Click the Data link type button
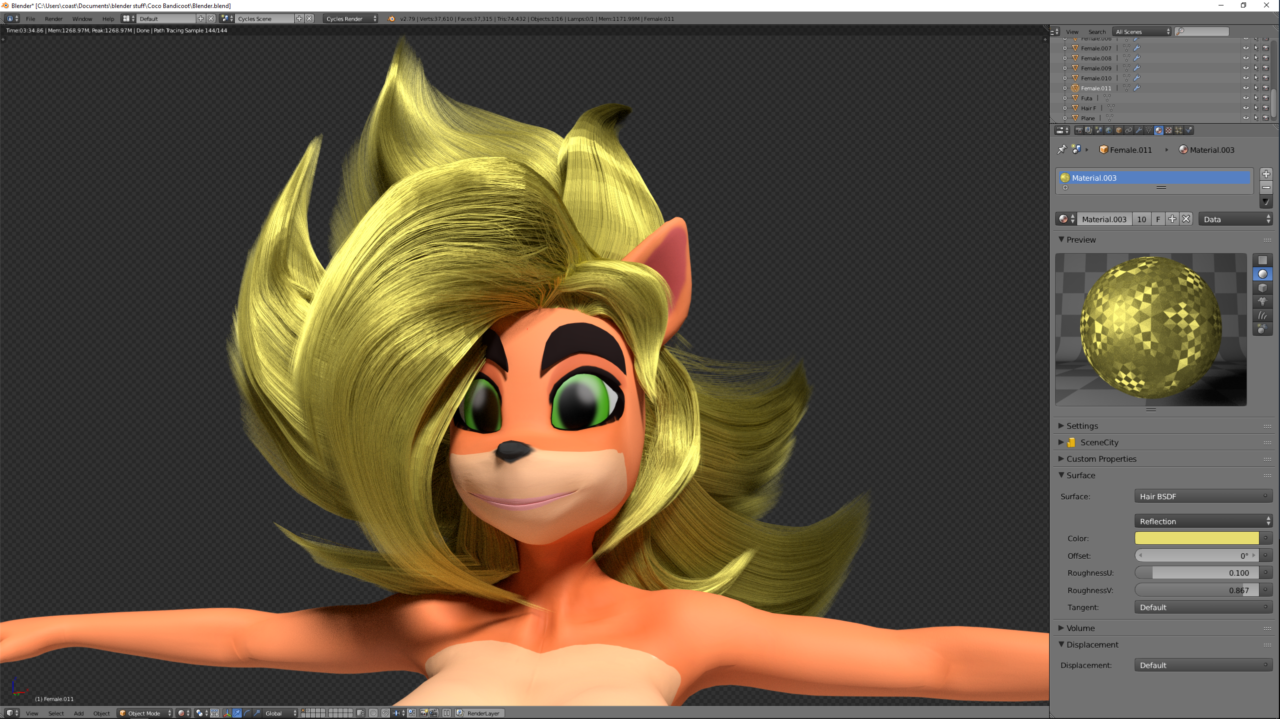The height and width of the screenshot is (719, 1280). tap(1235, 219)
